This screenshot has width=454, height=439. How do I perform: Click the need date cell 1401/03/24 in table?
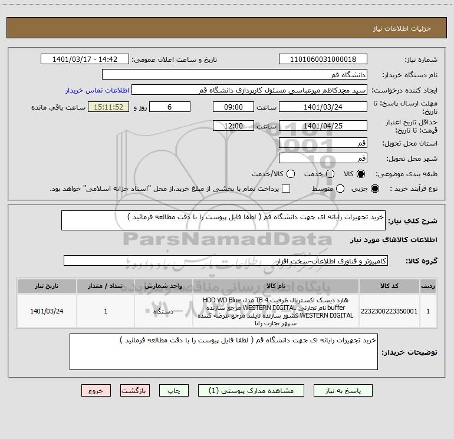[47, 311]
